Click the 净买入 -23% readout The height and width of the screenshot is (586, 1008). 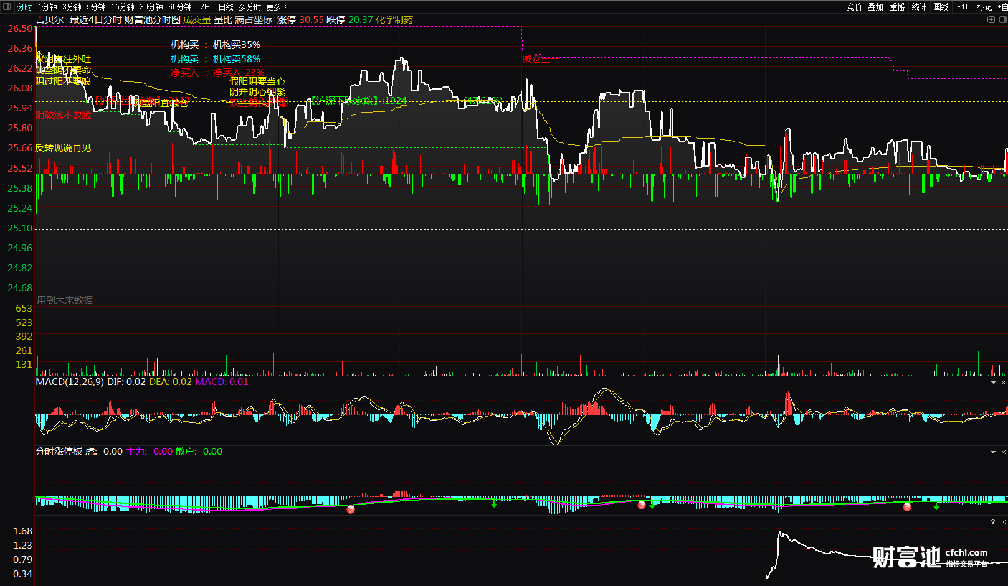coord(239,73)
